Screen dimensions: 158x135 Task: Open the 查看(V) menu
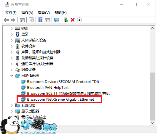[44, 13]
